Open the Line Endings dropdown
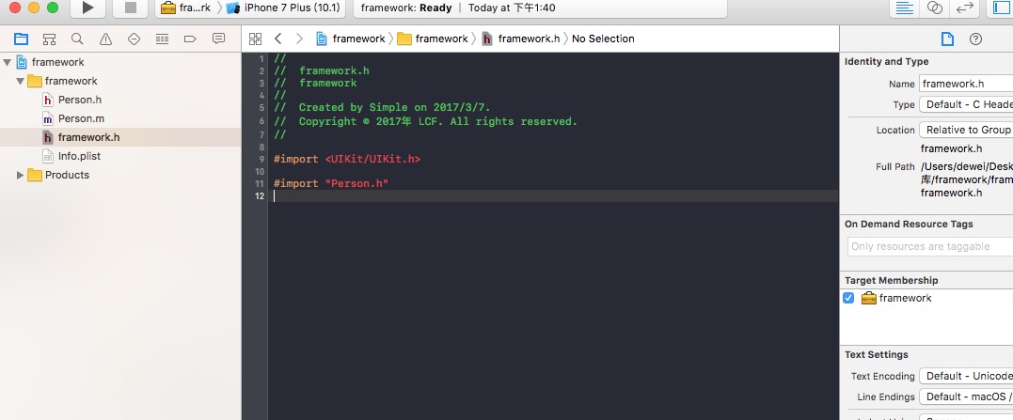1013x420 pixels. [x=966, y=397]
